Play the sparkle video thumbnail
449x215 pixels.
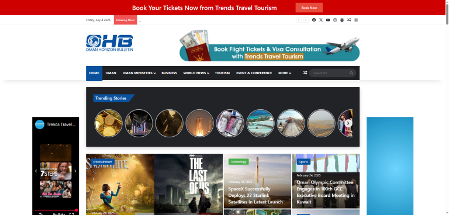[x=56, y=153]
